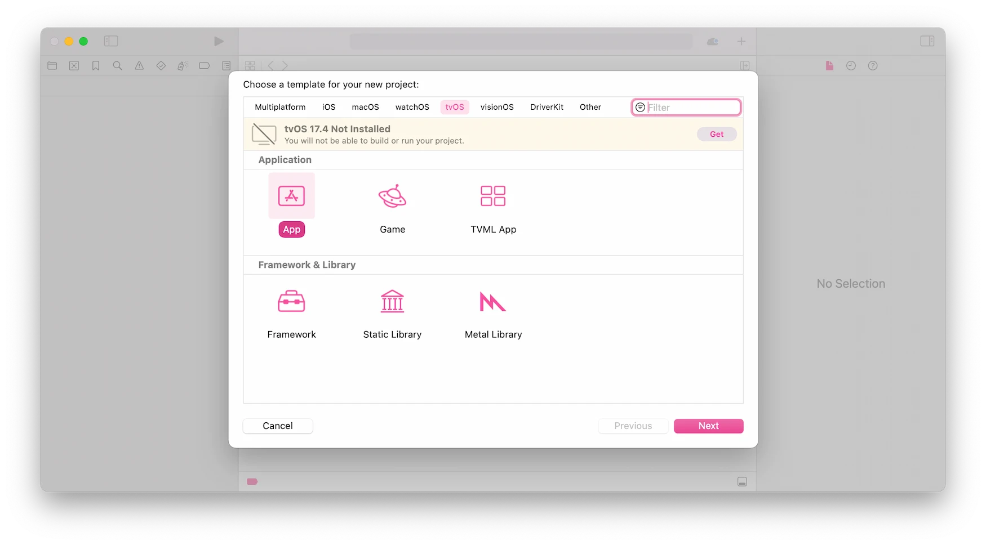Get the tvOS 17.4 platform
The height and width of the screenshot is (545, 986).
pyautogui.click(x=716, y=134)
